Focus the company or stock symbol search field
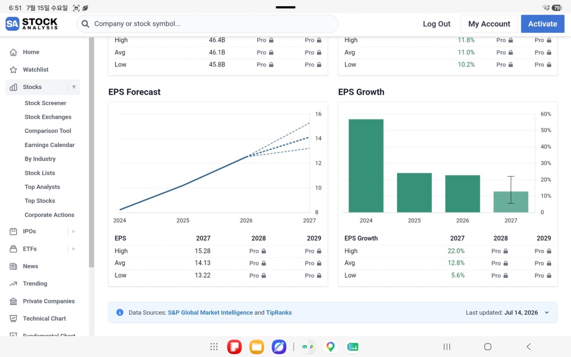Image resolution: width=571 pixels, height=357 pixels. pos(208,24)
